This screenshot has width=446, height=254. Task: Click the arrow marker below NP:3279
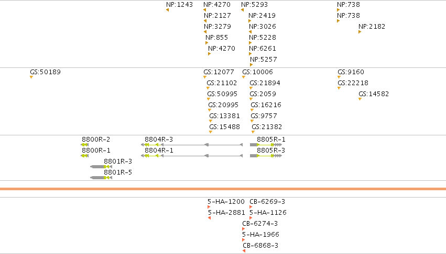(205, 32)
